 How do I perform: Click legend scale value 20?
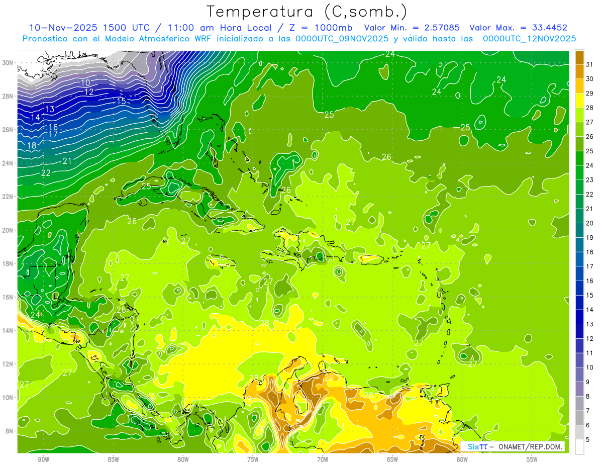[x=590, y=223]
